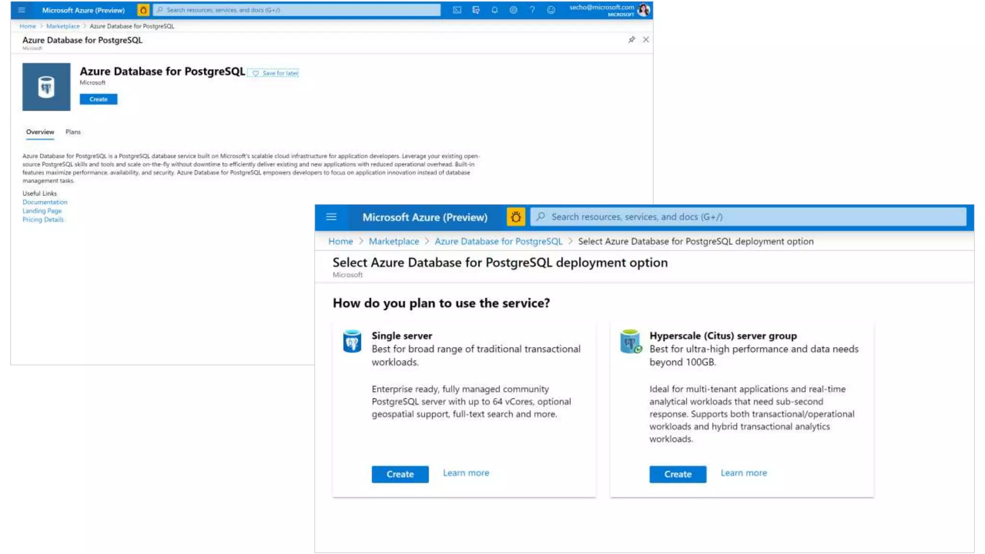Image resolution: width=985 pixels, height=554 pixels.
Task: Close the Azure Database for PostgreSQL blade
Action: (645, 39)
